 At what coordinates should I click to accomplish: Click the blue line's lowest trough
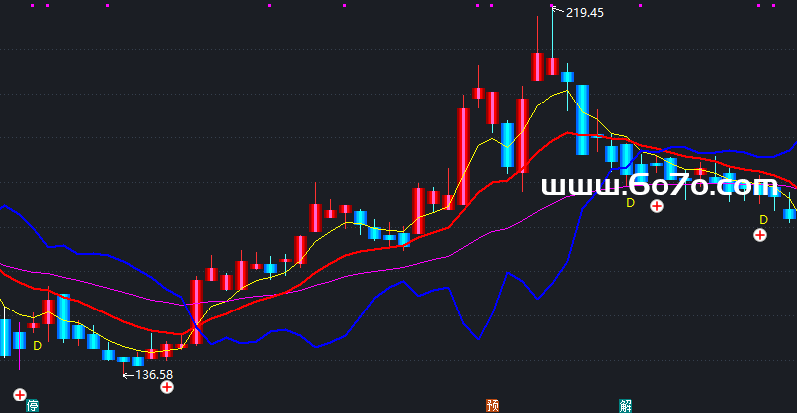tap(319, 346)
